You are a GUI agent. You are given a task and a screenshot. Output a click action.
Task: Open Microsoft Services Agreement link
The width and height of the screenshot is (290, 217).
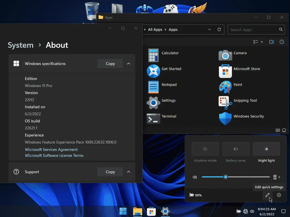click(52, 149)
